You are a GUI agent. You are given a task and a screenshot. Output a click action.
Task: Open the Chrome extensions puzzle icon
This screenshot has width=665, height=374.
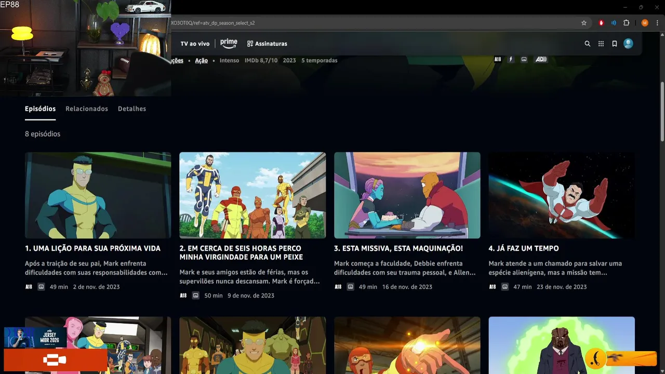tap(627, 23)
